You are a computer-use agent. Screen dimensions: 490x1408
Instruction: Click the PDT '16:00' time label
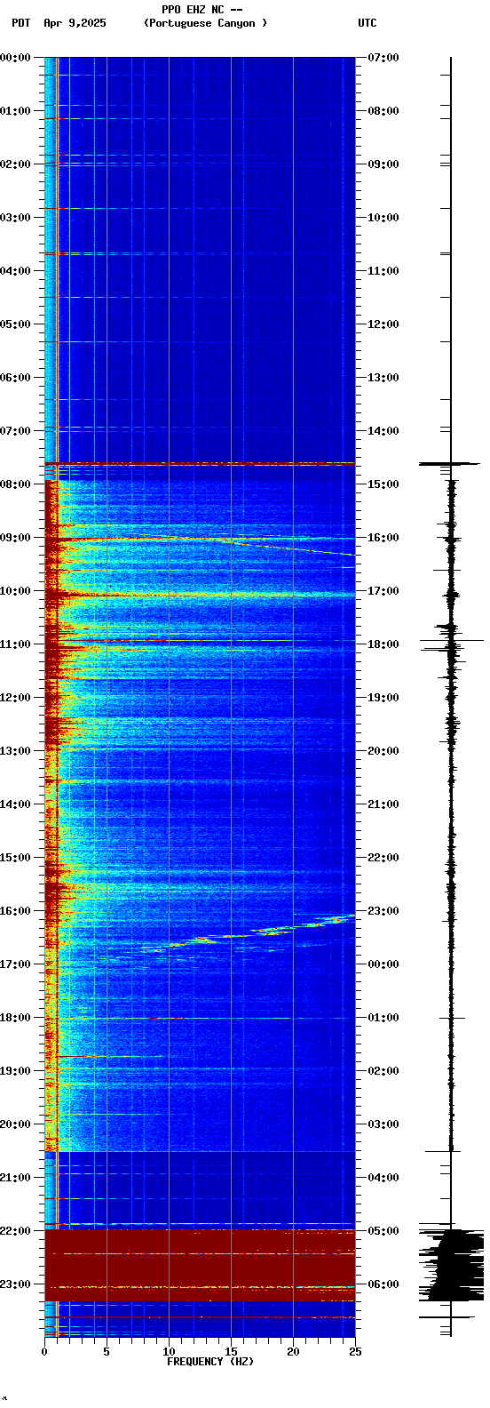pyautogui.click(x=16, y=911)
